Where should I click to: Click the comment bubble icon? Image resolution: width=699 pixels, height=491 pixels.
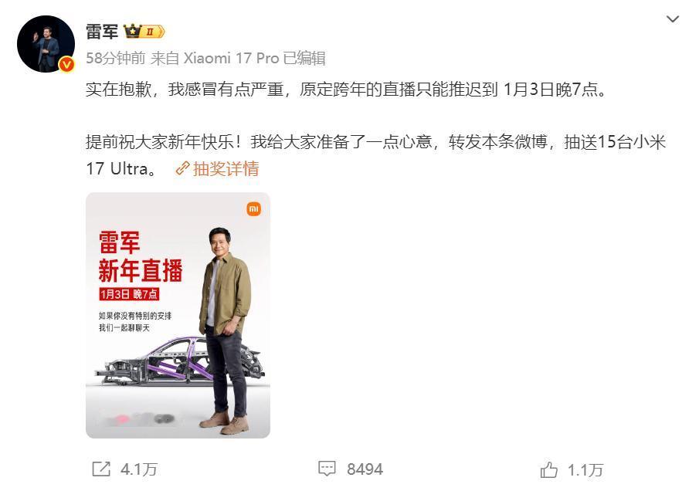(327, 469)
